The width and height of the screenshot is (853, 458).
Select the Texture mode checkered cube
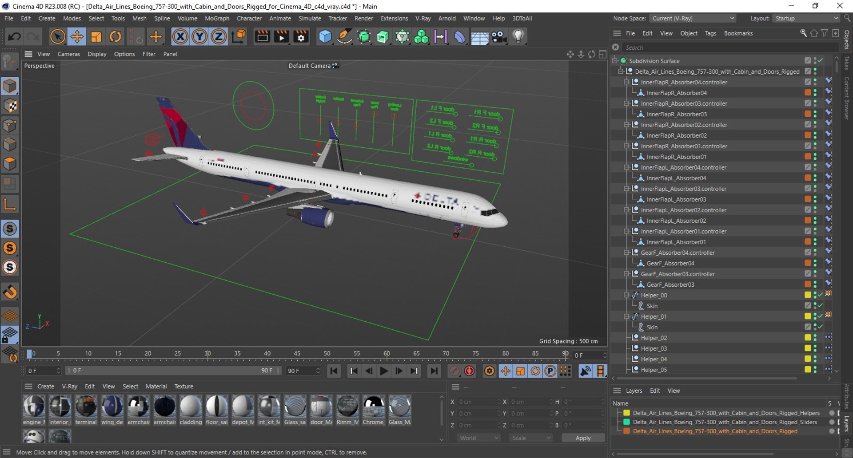tap(10, 106)
